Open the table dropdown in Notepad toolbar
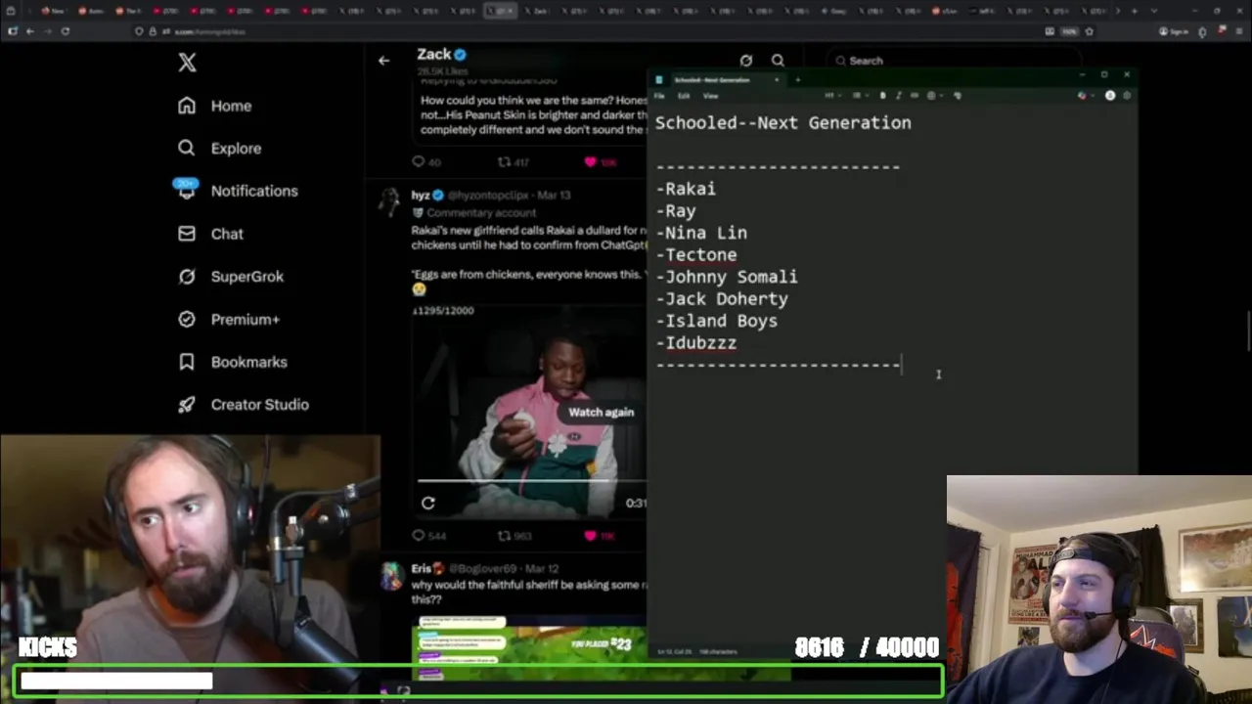Viewport: 1252px width, 704px height. (x=934, y=96)
